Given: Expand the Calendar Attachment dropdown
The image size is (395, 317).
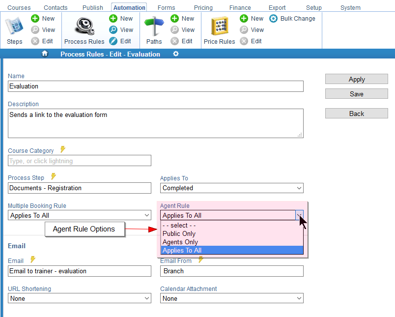Looking at the screenshot, I should coord(232,298).
